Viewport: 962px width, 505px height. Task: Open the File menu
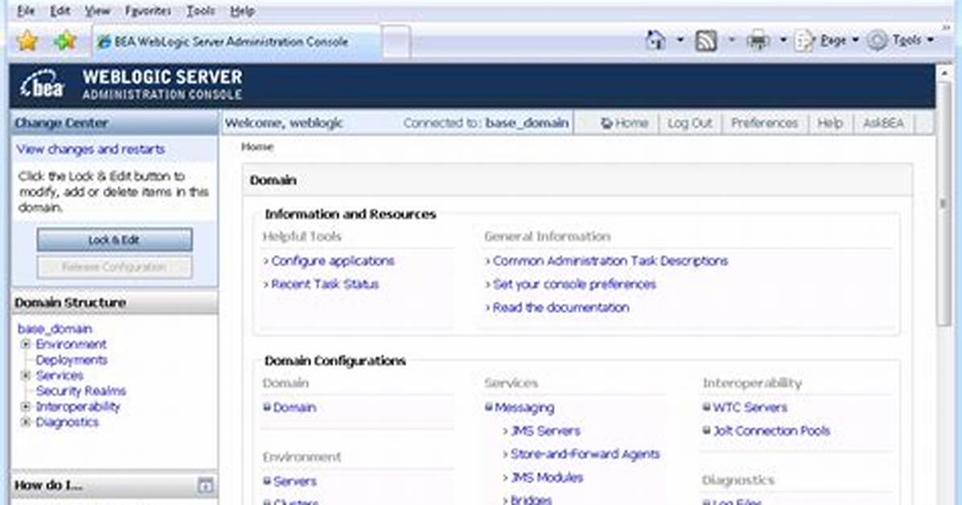coord(26,10)
